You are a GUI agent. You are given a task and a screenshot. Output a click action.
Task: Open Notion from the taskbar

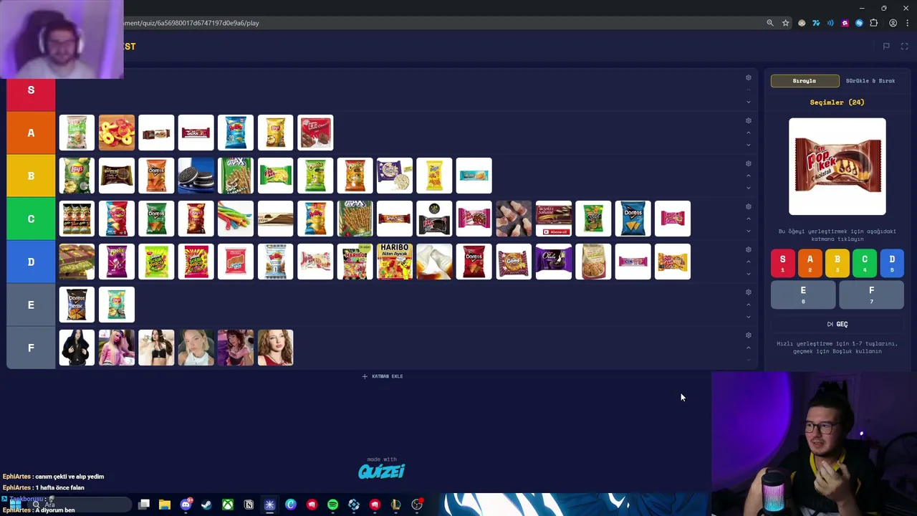coord(249,505)
